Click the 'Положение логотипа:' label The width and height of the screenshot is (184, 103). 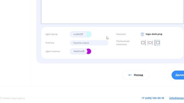click(123, 43)
